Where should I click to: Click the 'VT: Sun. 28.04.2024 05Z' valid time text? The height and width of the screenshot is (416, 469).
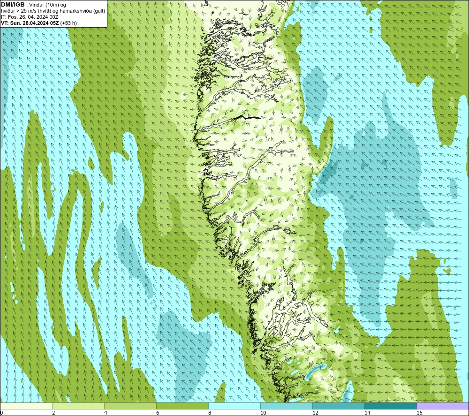tap(30, 23)
